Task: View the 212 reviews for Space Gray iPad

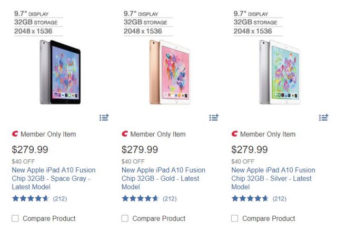Action: tap(60, 199)
